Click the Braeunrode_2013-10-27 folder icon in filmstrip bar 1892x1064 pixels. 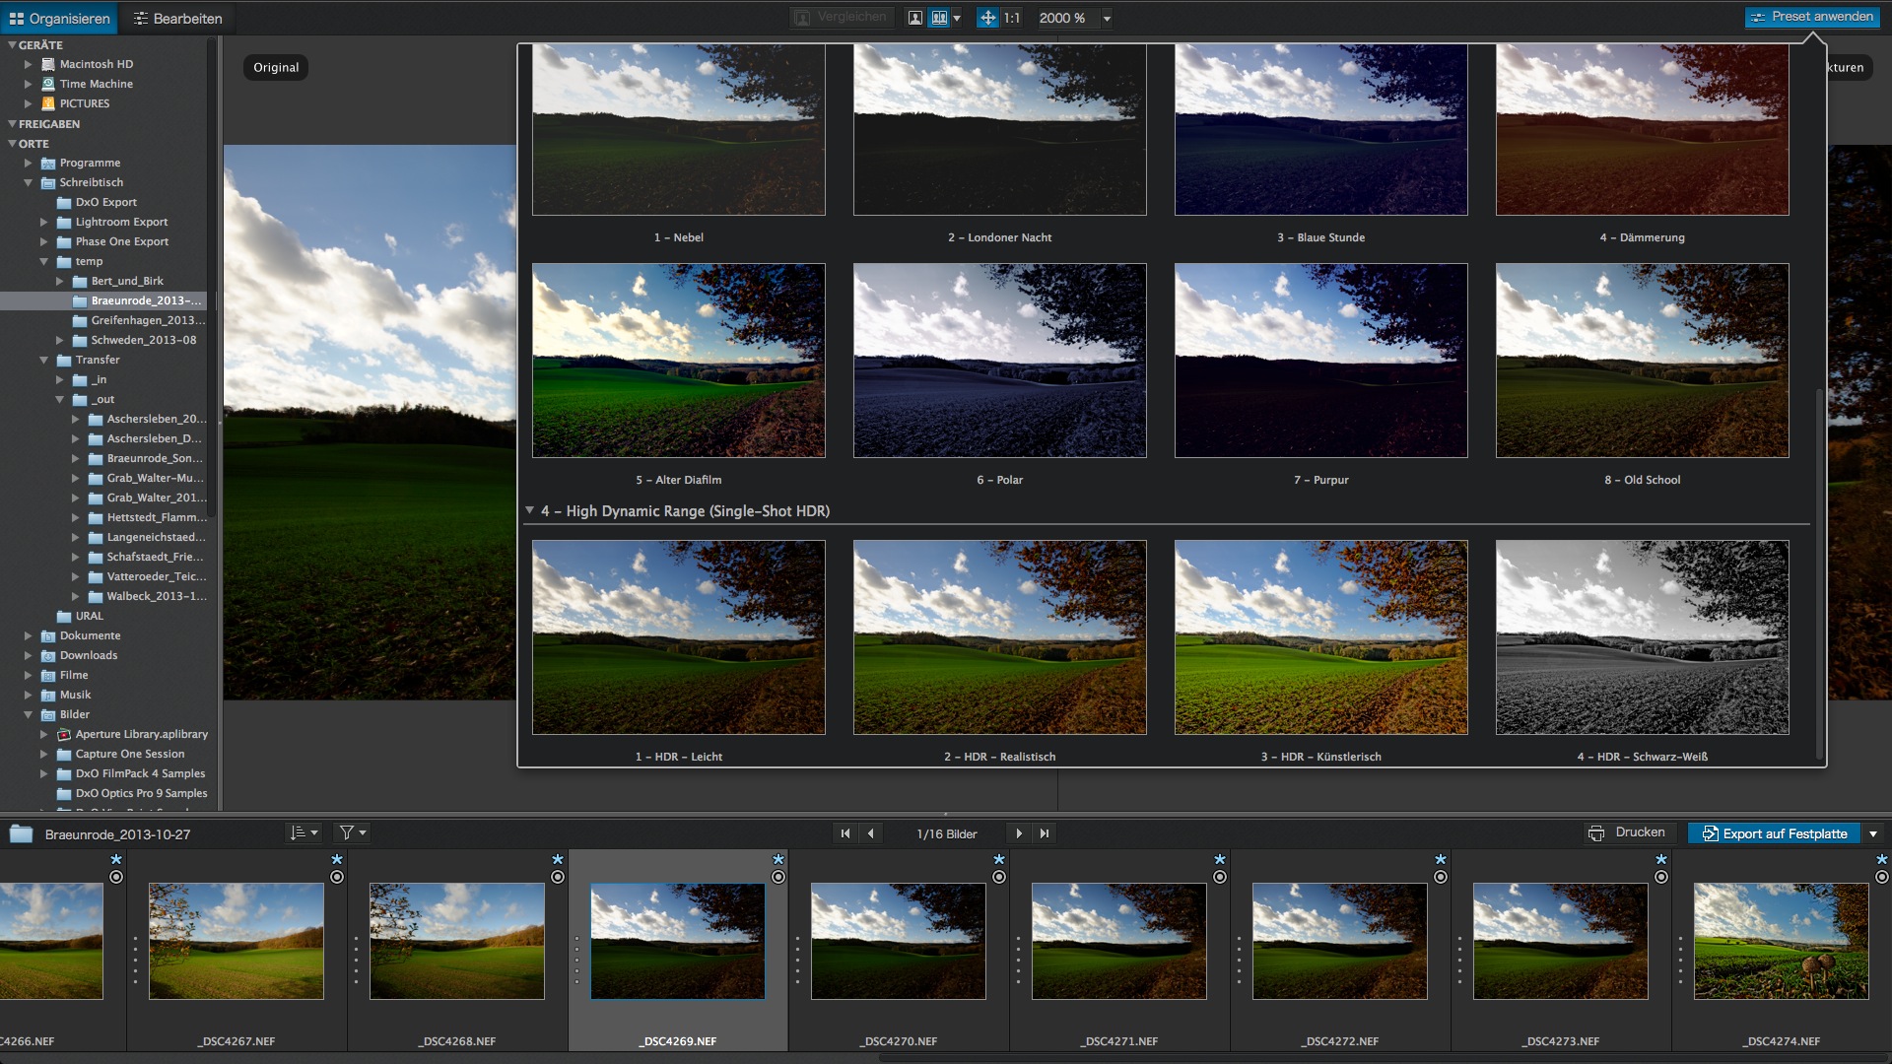click(22, 834)
